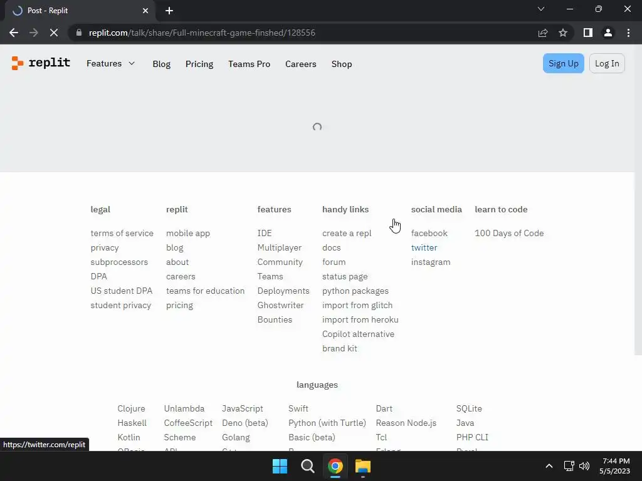Click the Replit logo in header
Image resolution: width=642 pixels, height=481 pixels.
click(x=41, y=63)
